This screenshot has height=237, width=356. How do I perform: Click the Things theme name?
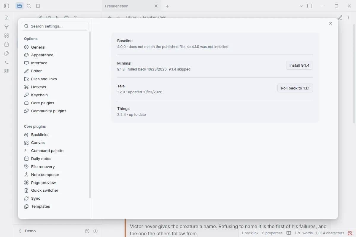[x=123, y=109]
